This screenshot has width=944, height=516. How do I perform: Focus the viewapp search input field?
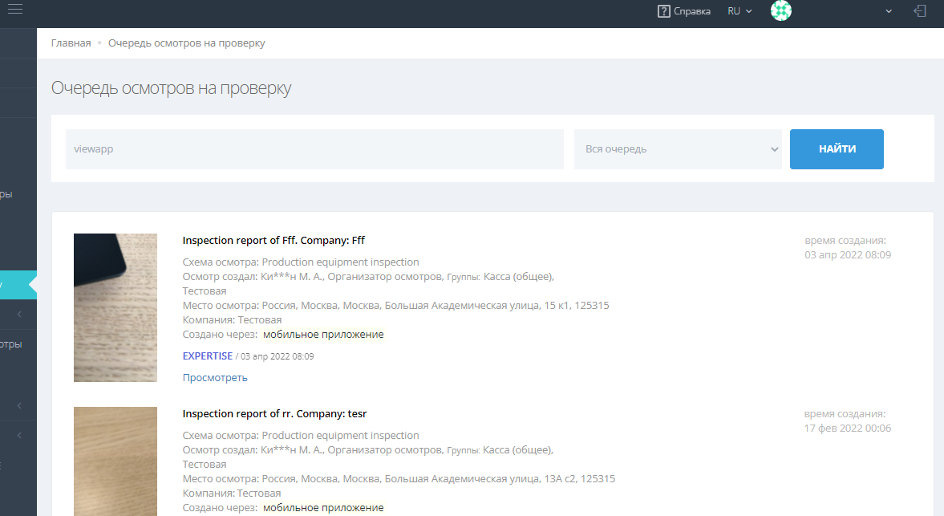click(314, 149)
